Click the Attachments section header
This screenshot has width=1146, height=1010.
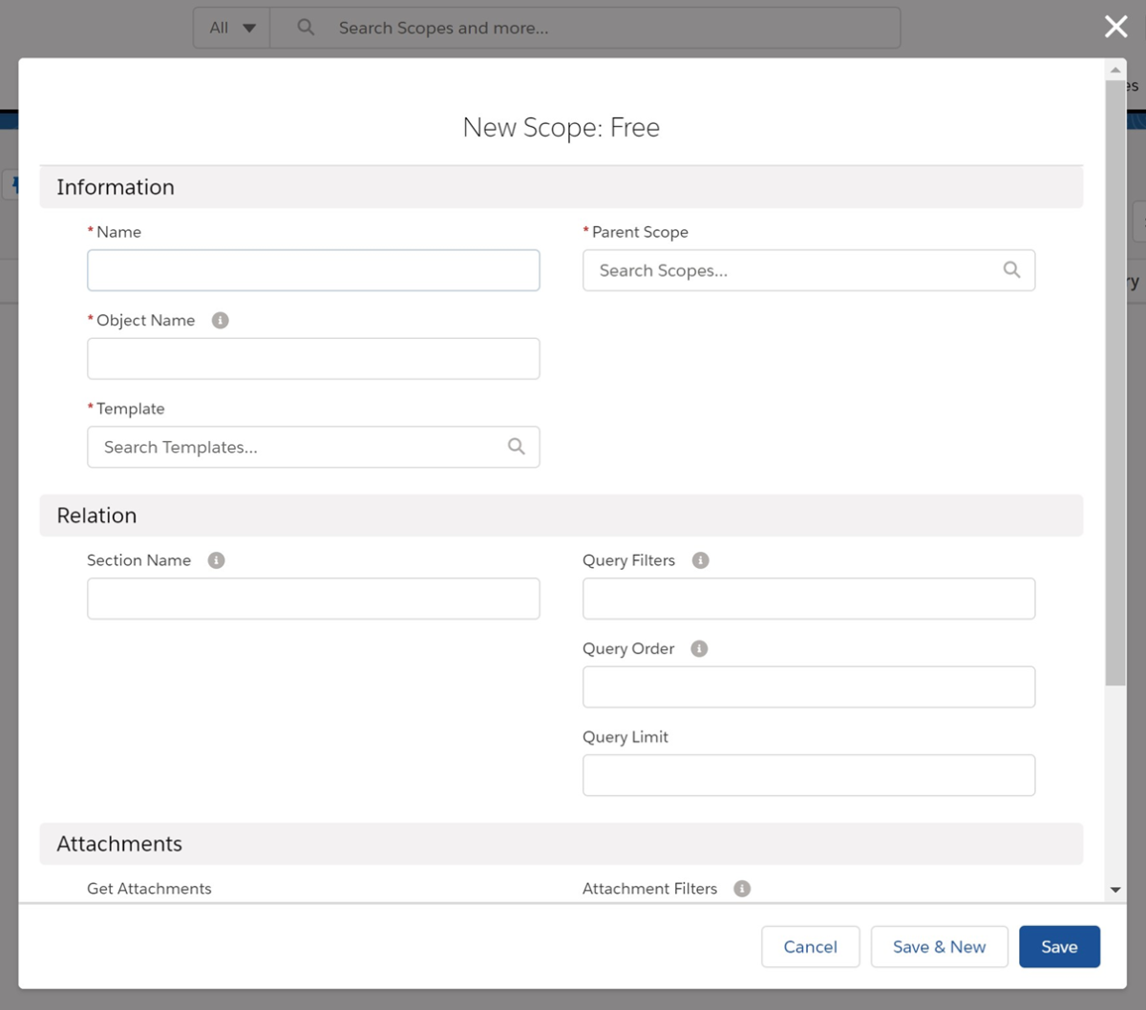click(x=562, y=844)
